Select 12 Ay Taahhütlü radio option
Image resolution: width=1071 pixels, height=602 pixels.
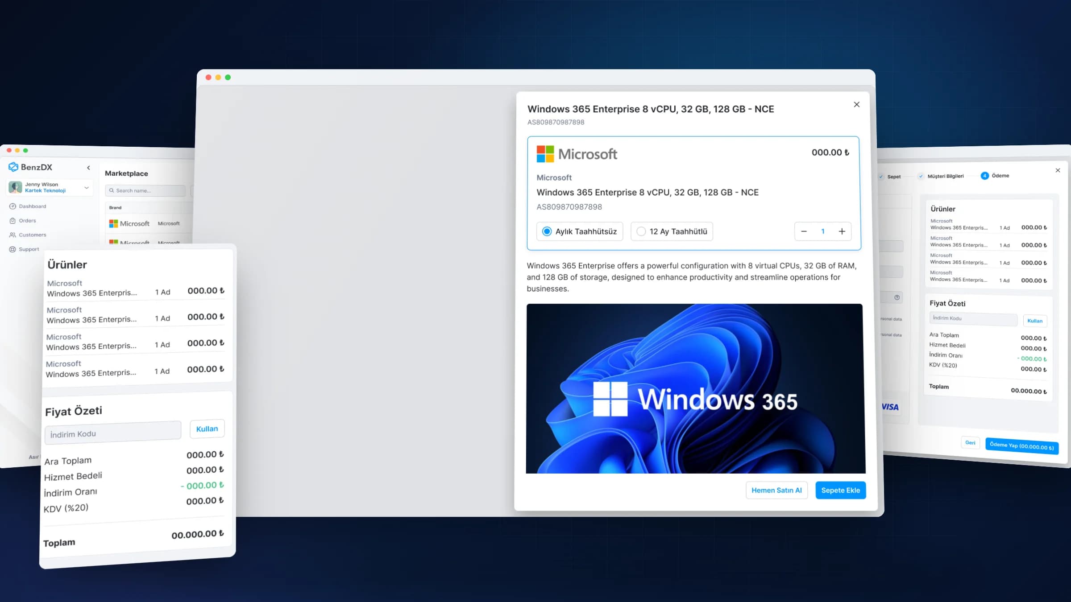coord(672,231)
